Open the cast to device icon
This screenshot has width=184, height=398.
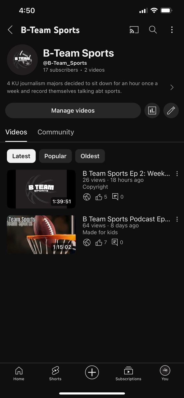pyautogui.click(x=134, y=30)
